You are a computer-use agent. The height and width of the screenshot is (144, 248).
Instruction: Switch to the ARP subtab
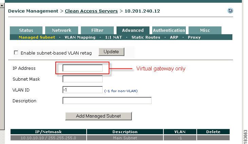click(x=174, y=37)
